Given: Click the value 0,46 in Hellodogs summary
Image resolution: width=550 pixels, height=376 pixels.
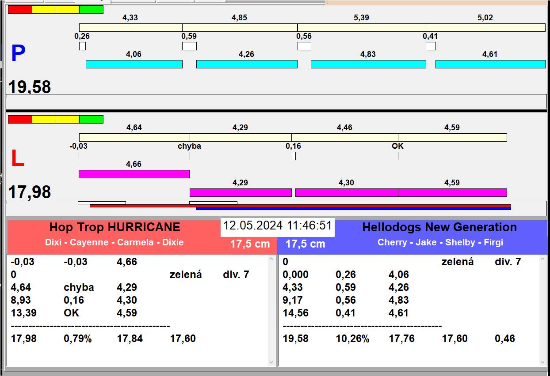Looking at the screenshot, I should [505, 339].
